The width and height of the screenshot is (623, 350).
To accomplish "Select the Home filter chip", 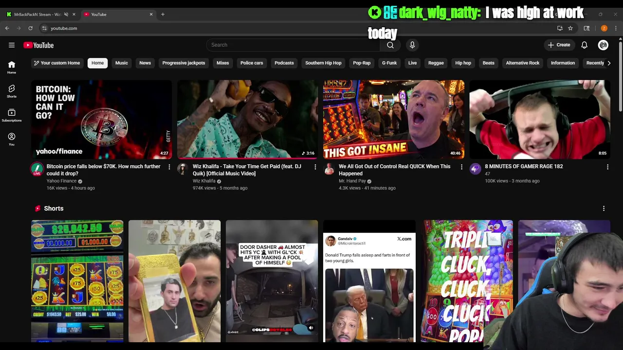I will (97, 63).
